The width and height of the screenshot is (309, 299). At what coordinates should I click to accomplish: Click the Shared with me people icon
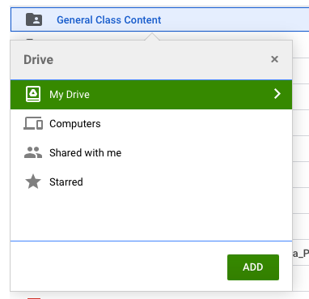[x=33, y=152]
